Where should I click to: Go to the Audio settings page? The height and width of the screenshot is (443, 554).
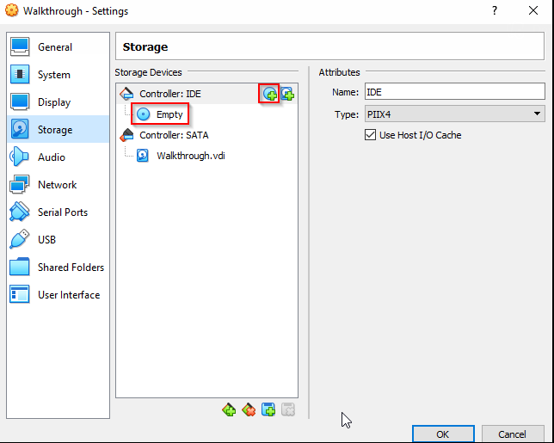58,157
